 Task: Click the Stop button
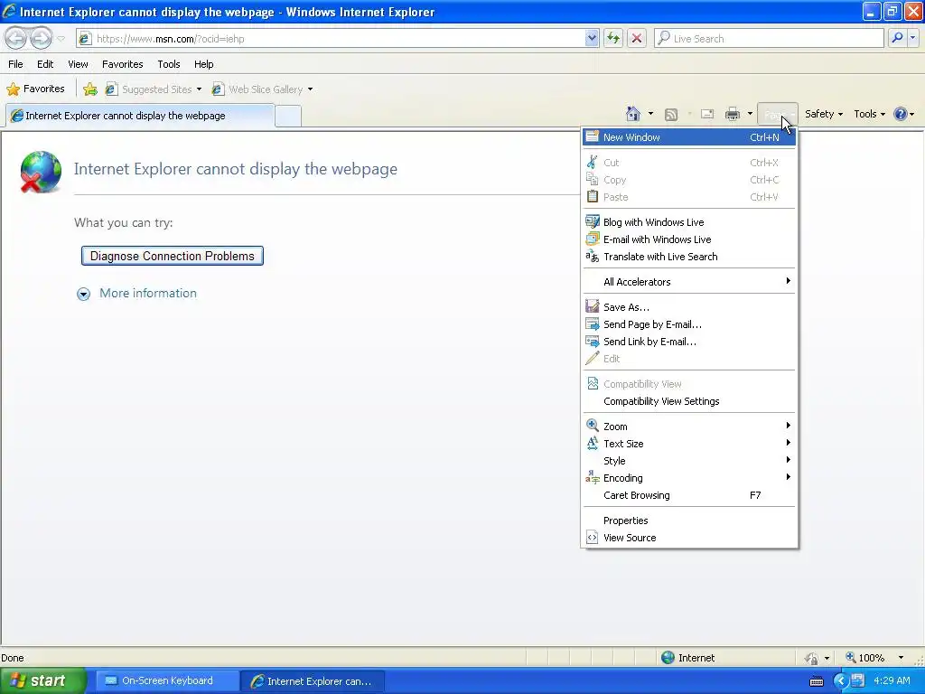pyautogui.click(x=637, y=38)
